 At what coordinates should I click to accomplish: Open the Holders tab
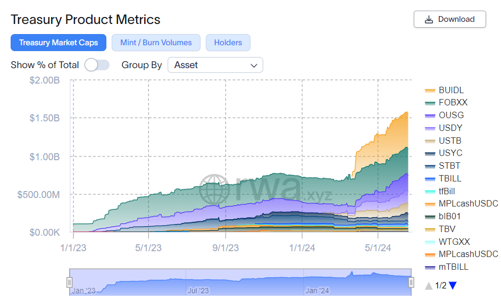point(228,43)
